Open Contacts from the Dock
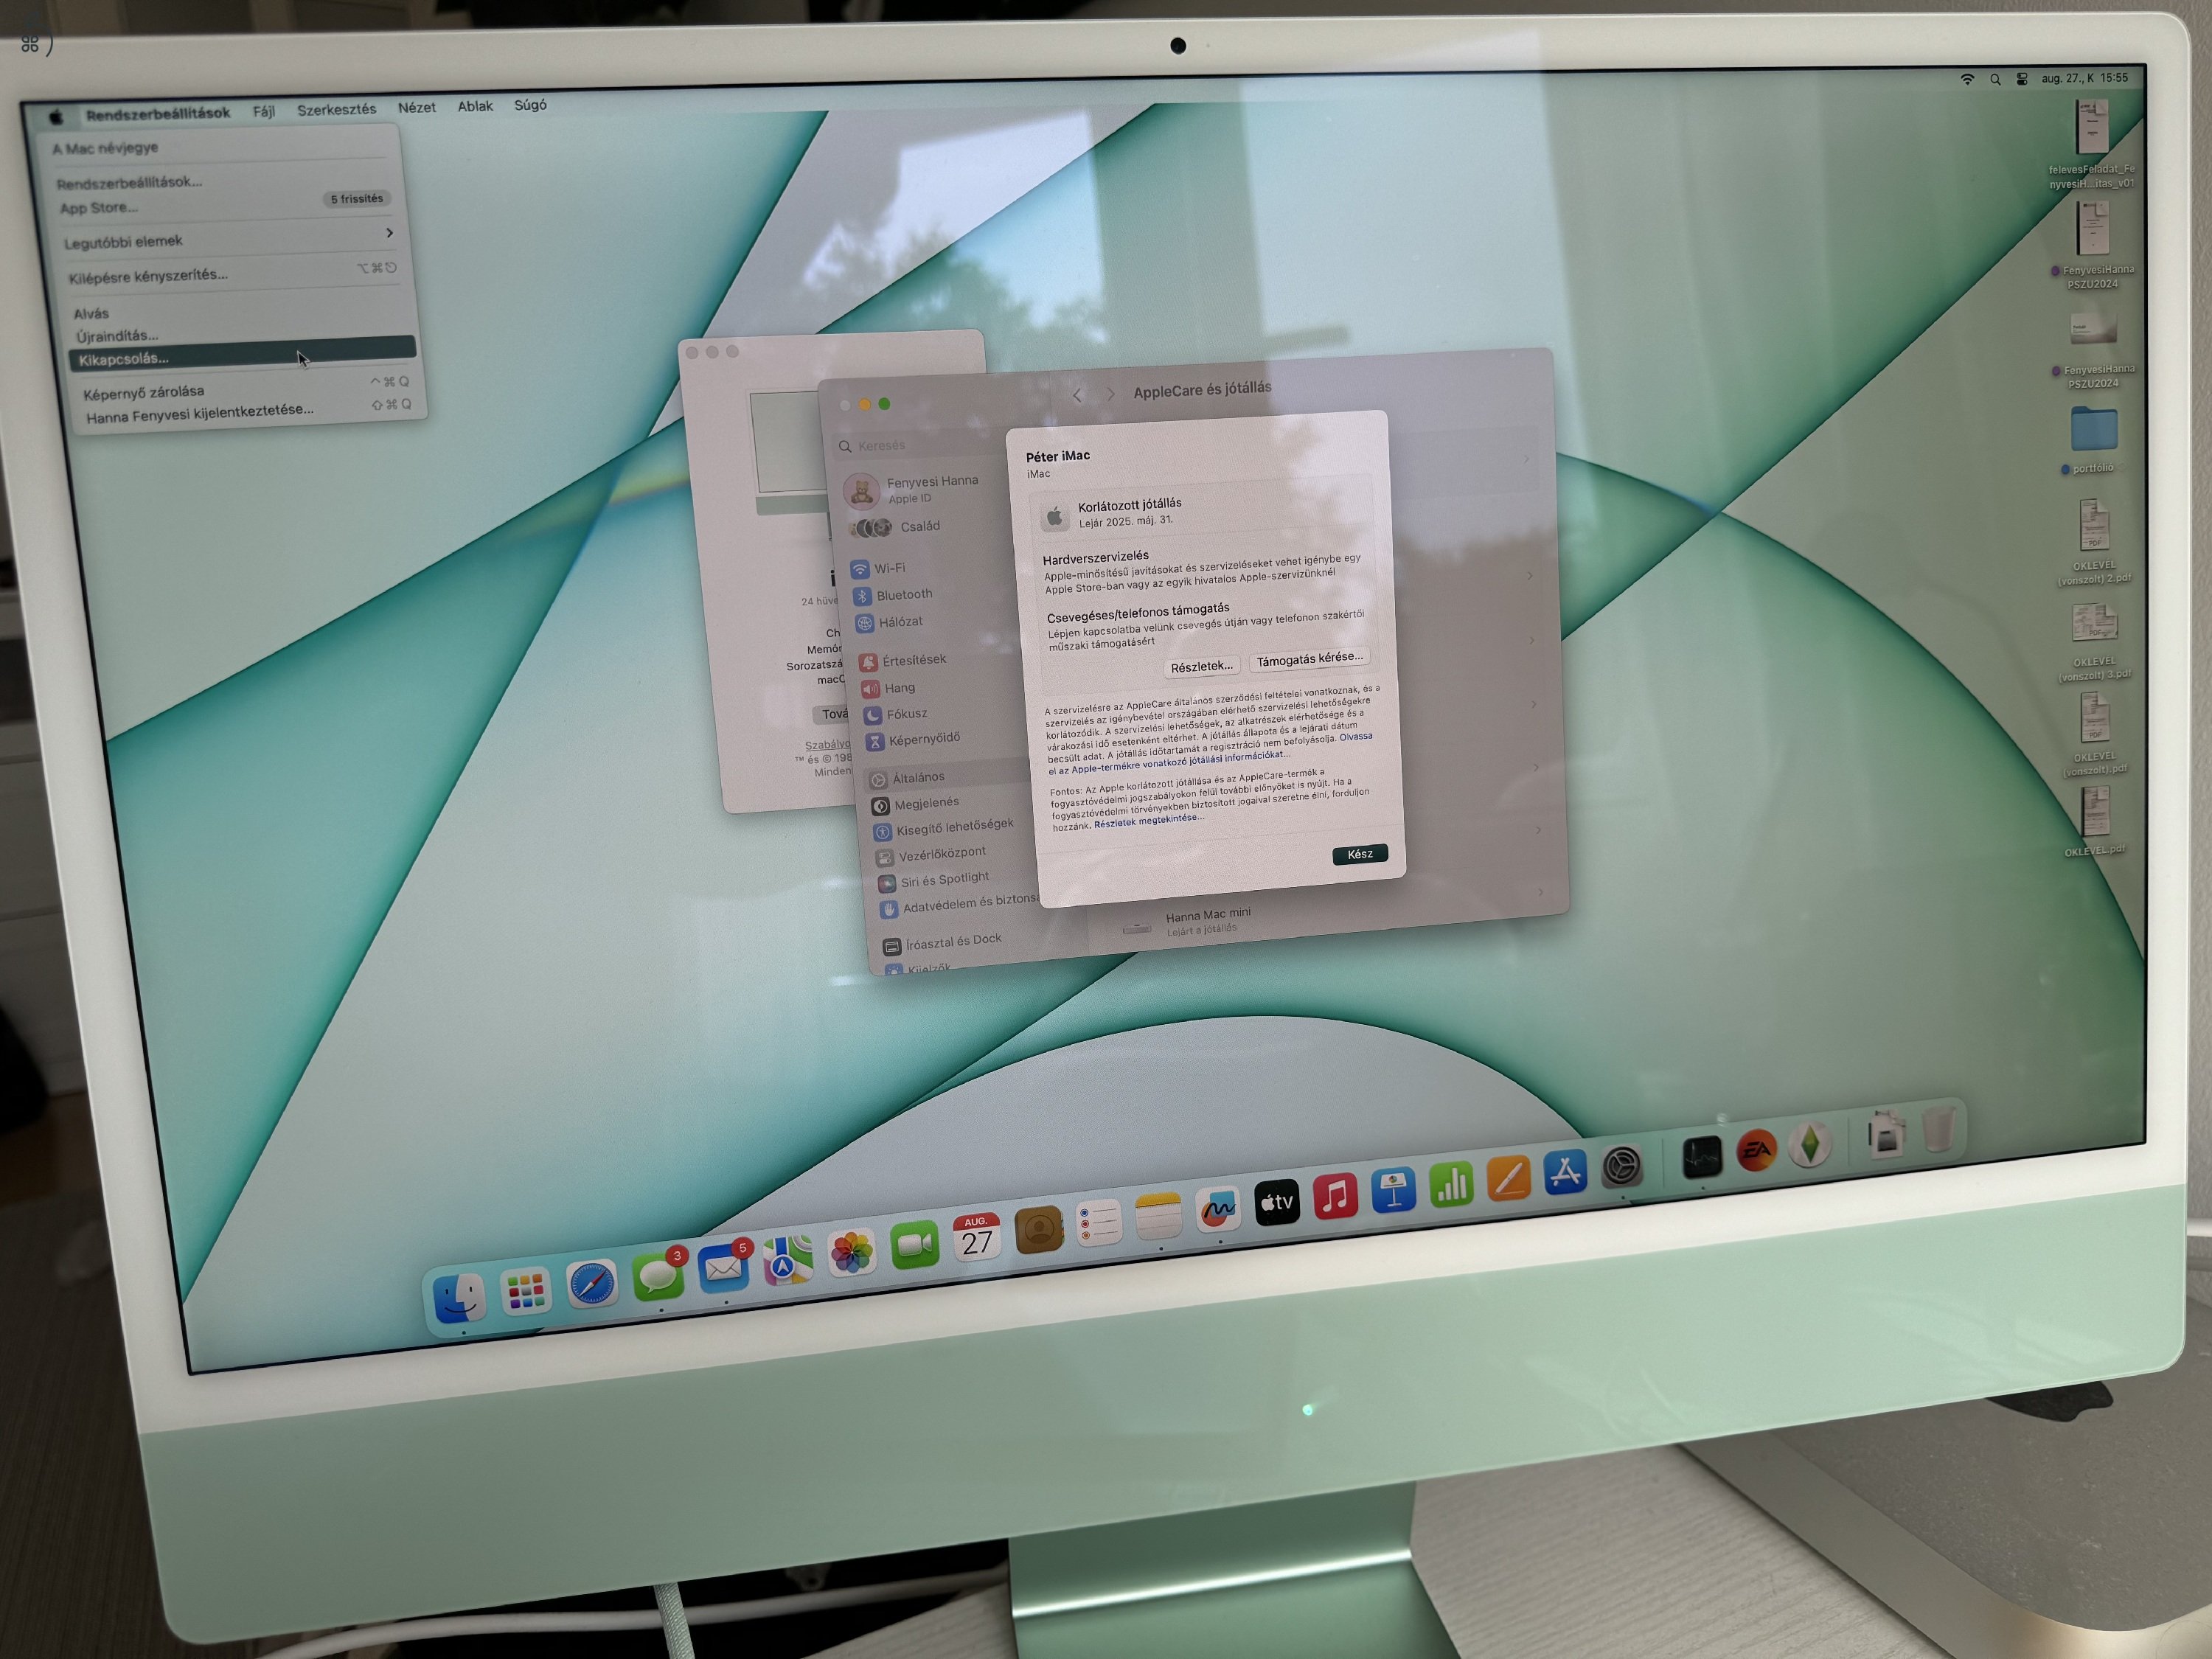 [x=1038, y=1229]
